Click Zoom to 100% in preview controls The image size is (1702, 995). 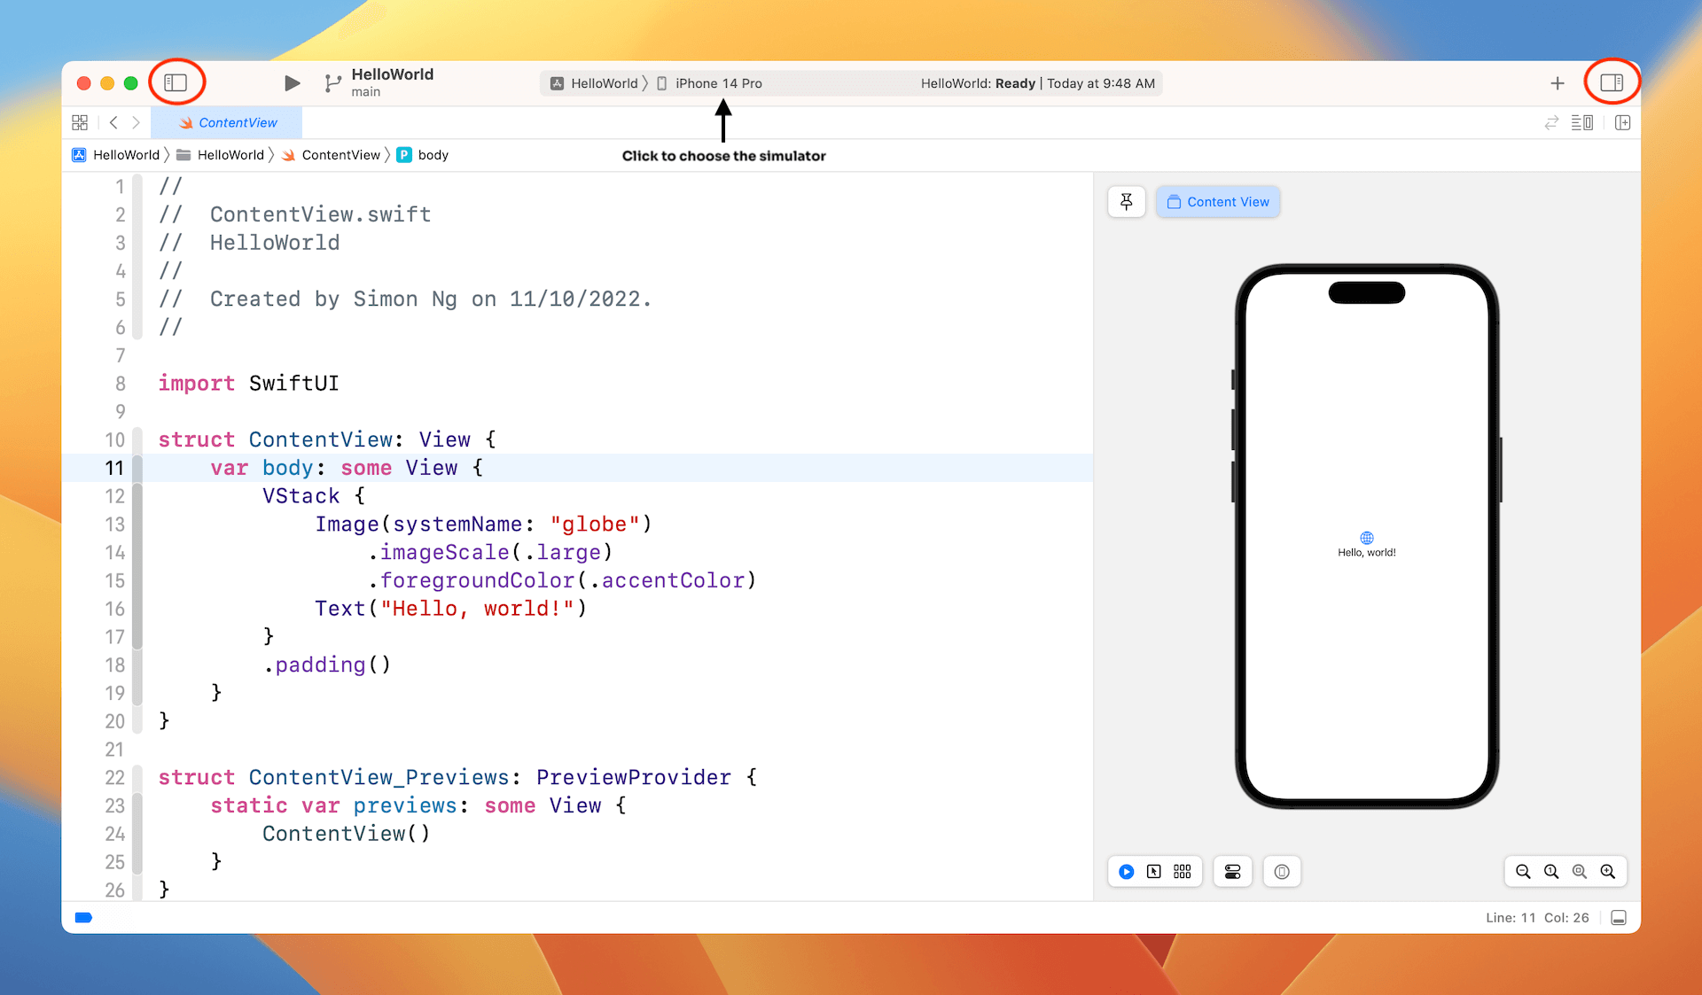pyautogui.click(x=1551, y=872)
